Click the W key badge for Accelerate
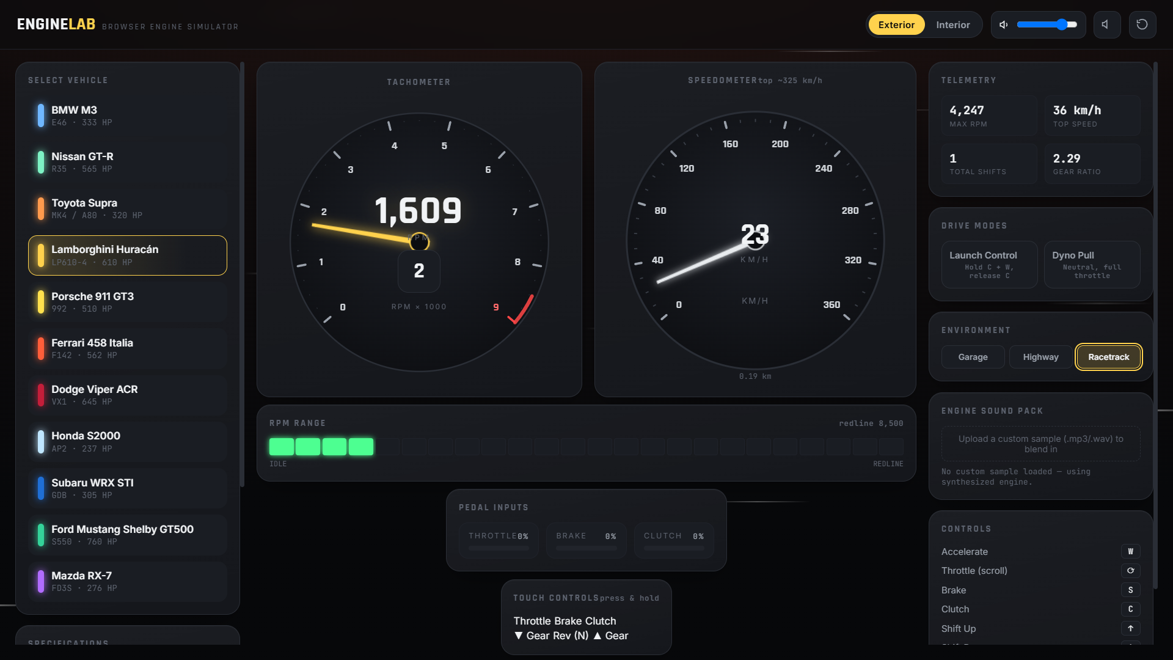 1130,551
